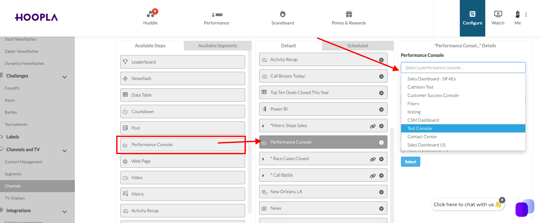The width and height of the screenshot is (541, 223).
Task: Add the Post step
Action: click(x=183, y=128)
